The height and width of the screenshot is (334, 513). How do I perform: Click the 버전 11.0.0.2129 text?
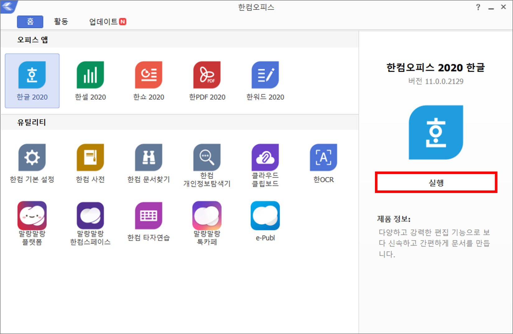coord(436,81)
